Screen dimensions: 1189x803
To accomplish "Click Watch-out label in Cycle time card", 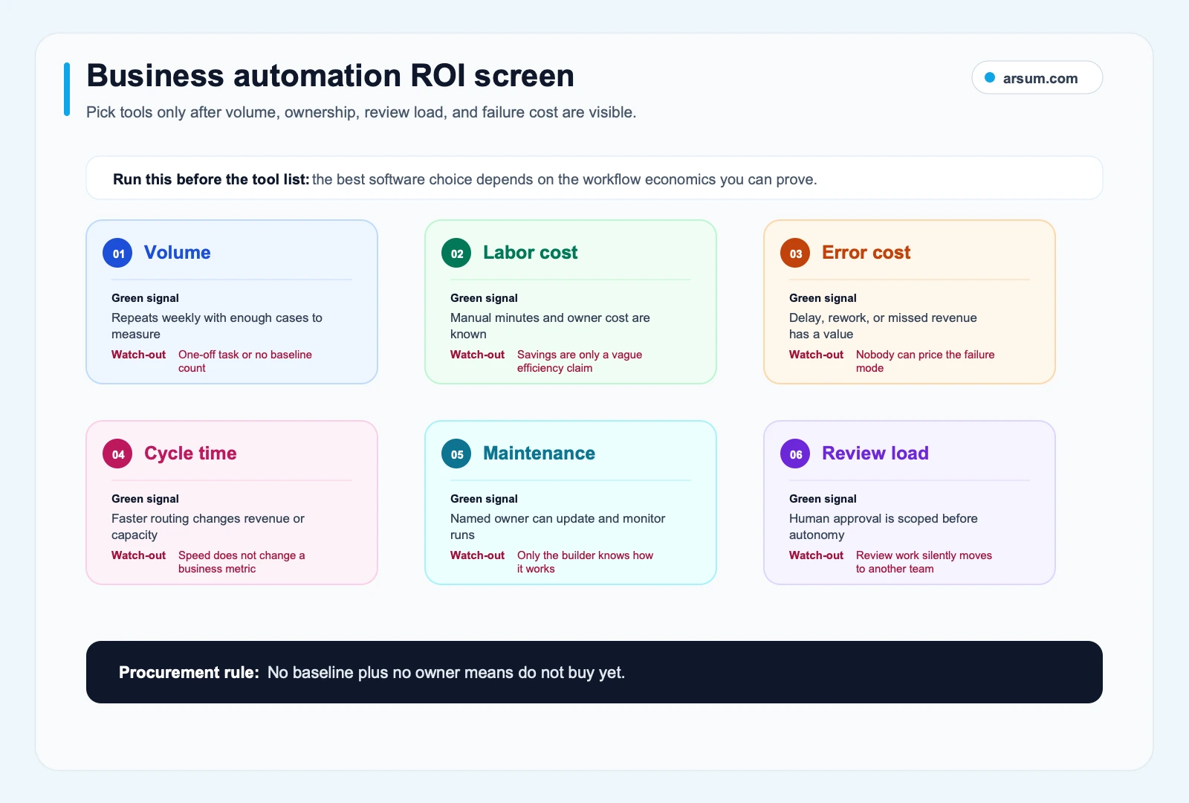I will pos(138,555).
